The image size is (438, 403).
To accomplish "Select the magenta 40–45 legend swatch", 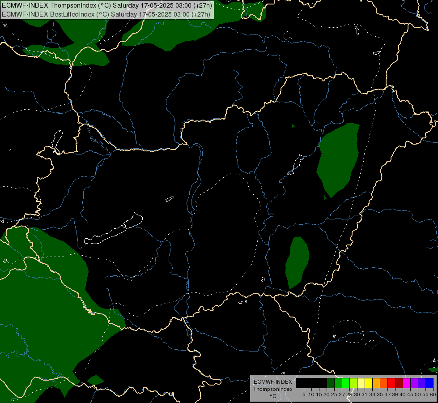I will (407, 383).
